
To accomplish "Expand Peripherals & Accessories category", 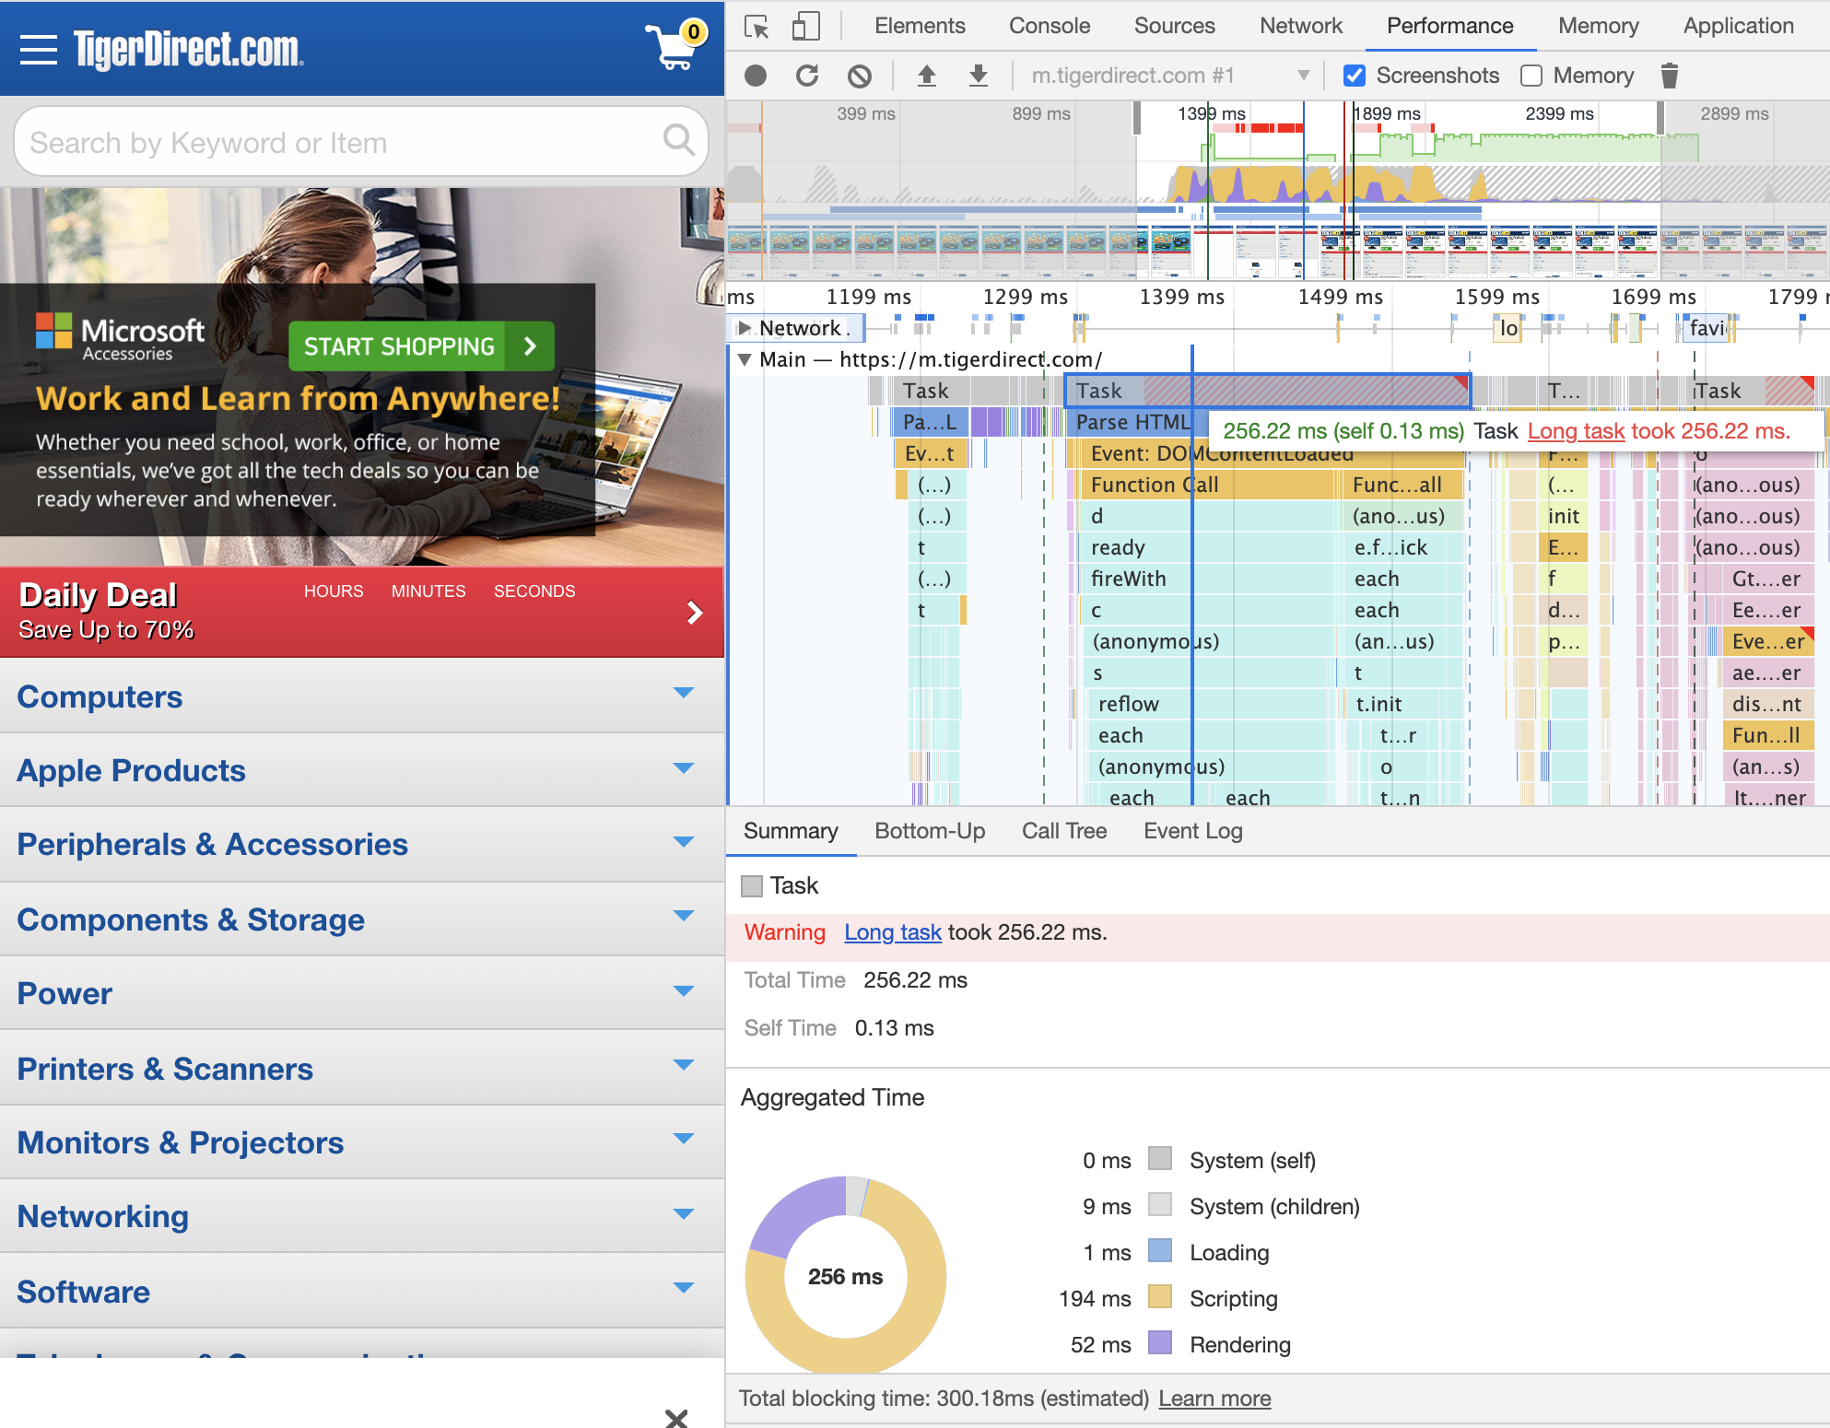I will pos(362,844).
